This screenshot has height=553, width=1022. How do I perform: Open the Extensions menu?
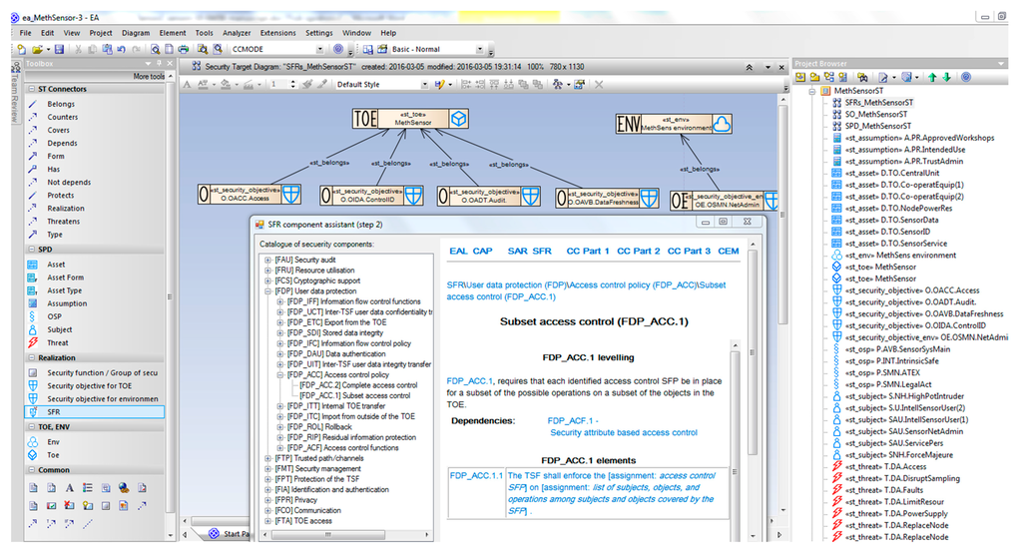pos(277,33)
